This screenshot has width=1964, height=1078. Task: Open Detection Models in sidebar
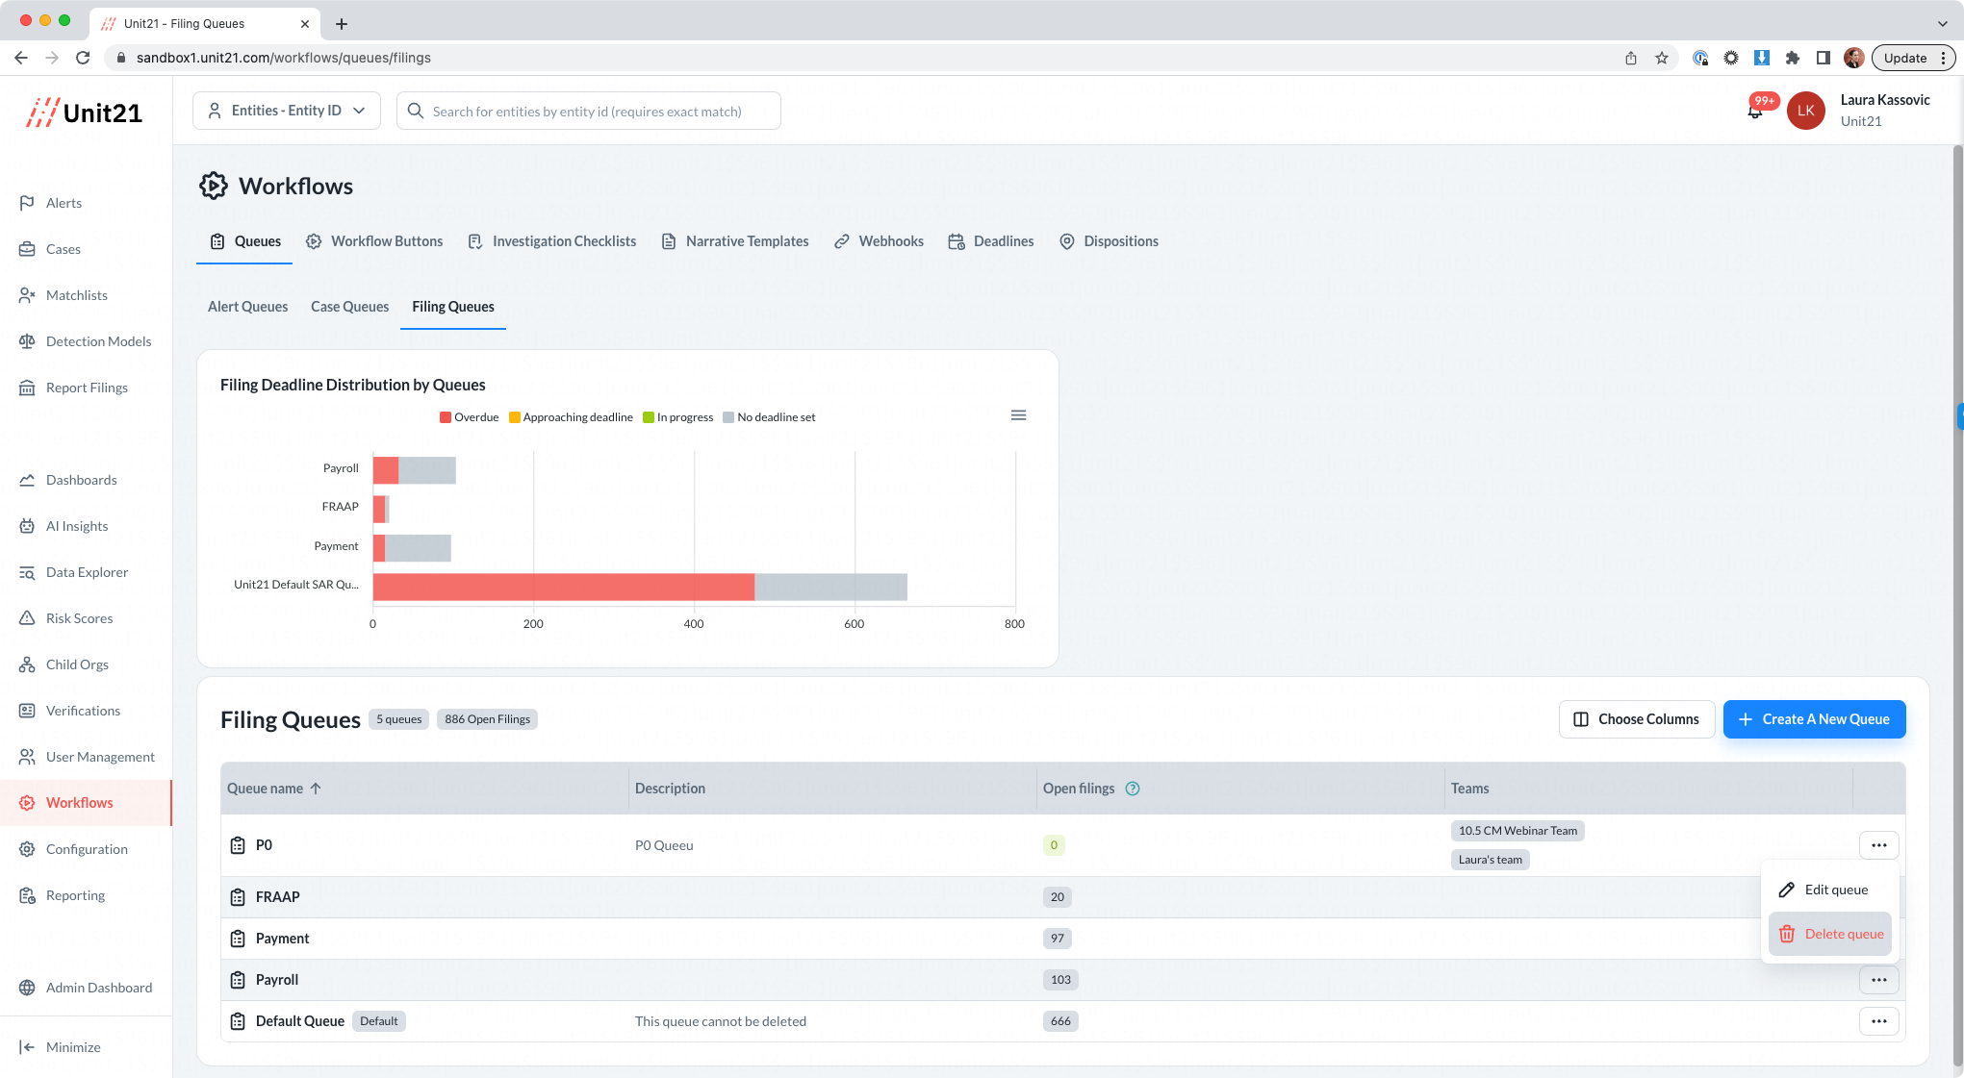pyautogui.click(x=98, y=341)
